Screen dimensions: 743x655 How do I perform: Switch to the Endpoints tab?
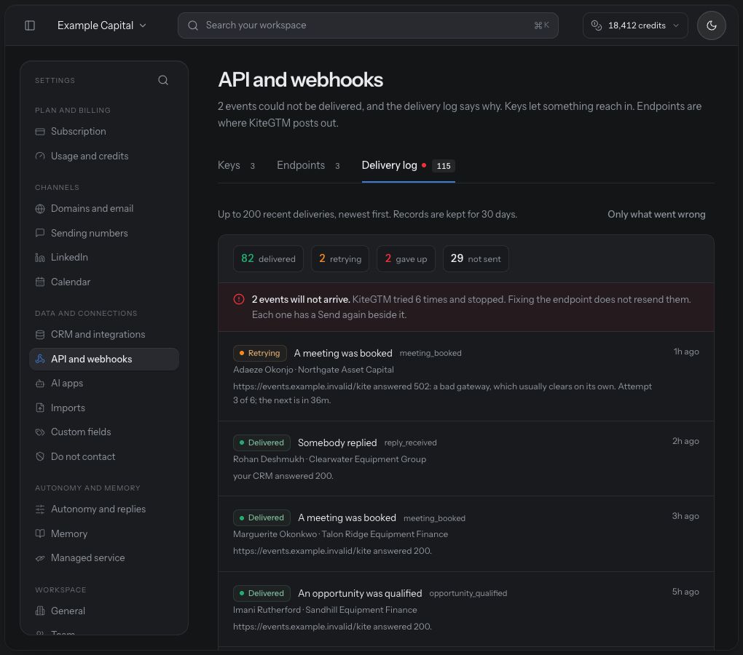coord(308,166)
